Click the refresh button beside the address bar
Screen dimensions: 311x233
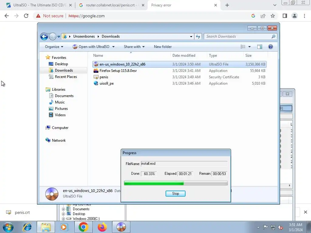point(198,36)
